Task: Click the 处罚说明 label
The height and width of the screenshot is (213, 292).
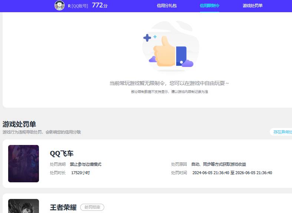Action: point(58,164)
